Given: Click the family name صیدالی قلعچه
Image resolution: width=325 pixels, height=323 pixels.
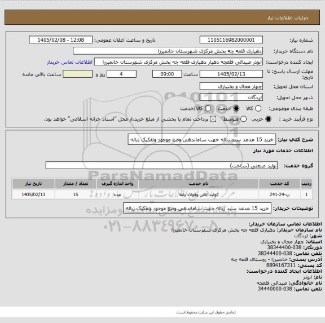Looking at the screenshot, I should [x=271, y=283].
